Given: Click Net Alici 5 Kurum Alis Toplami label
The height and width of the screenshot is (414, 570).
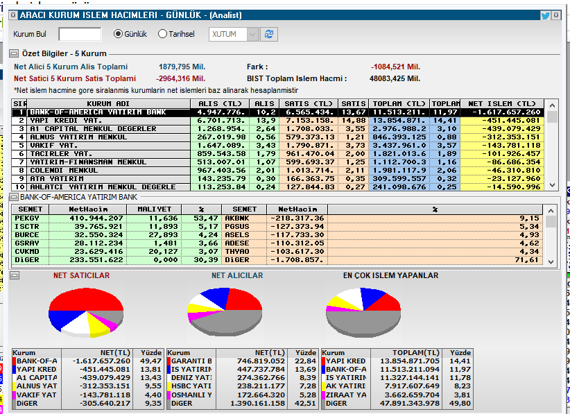Looking at the screenshot, I should [x=71, y=67].
